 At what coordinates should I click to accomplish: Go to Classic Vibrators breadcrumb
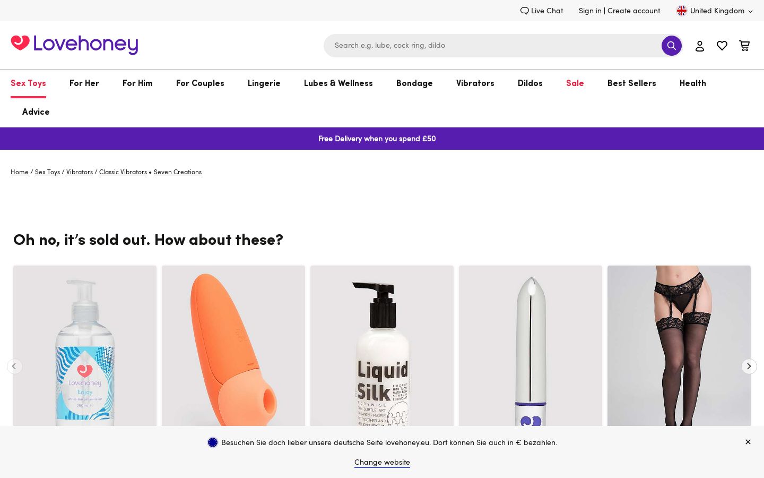pos(123,172)
